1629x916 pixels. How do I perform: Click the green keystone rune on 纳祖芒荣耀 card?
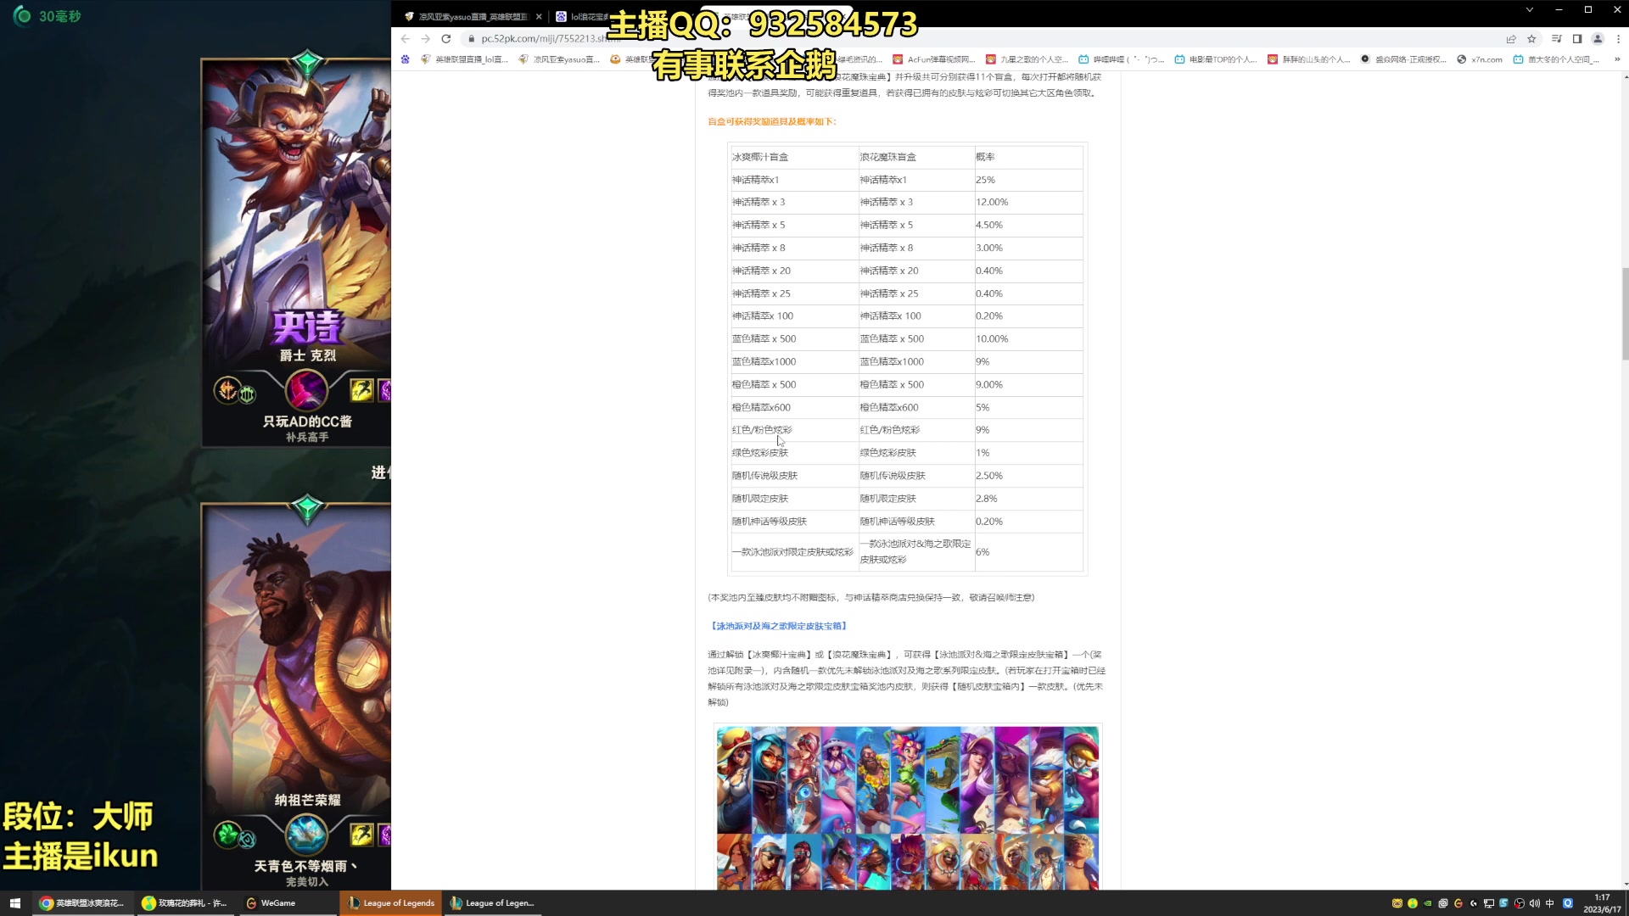(x=227, y=835)
